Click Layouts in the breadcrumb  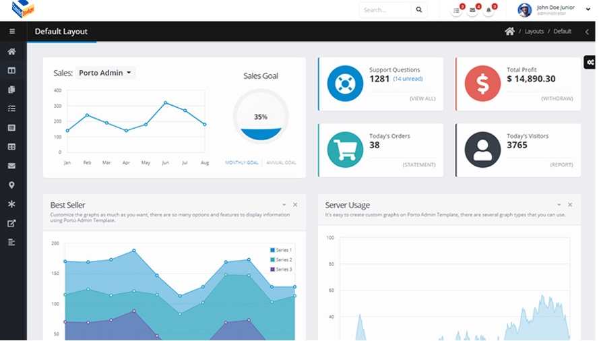click(534, 32)
